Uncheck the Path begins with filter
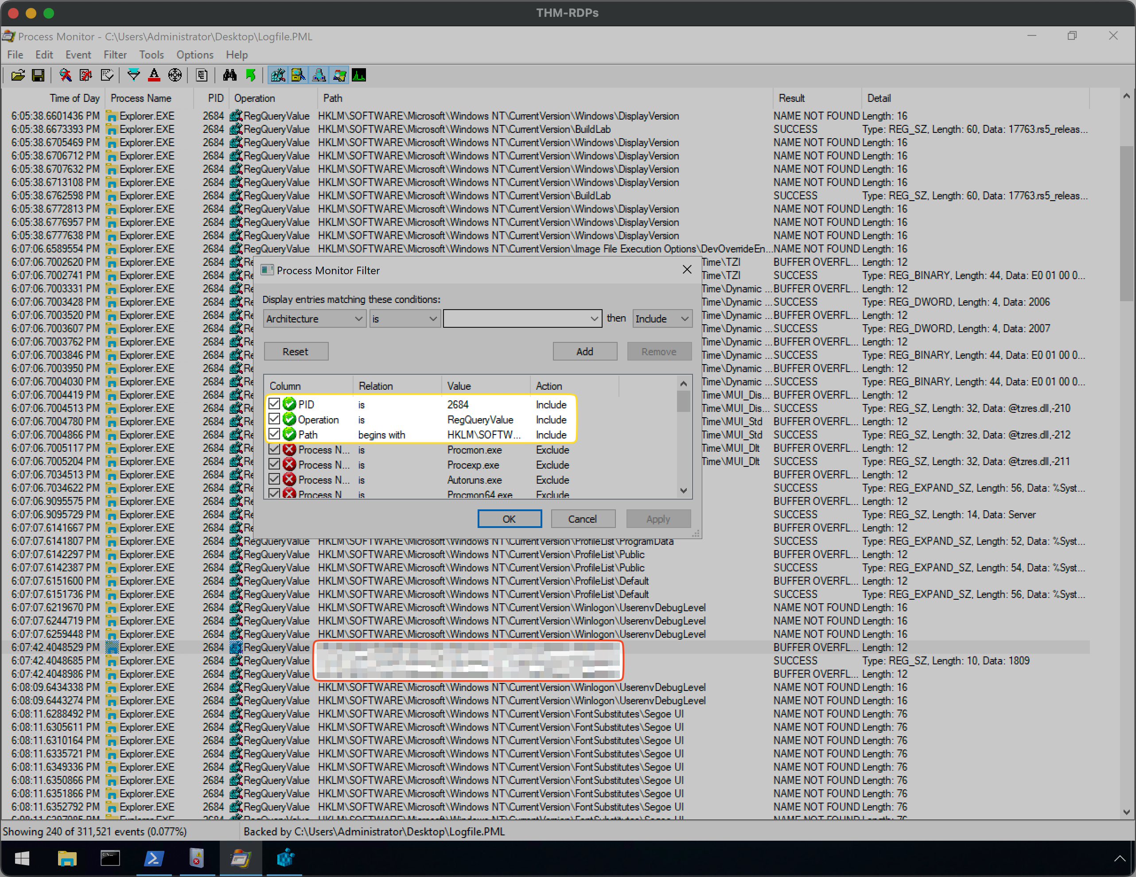The width and height of the screenshot is (1136, 877). click(x=274, y=434)
